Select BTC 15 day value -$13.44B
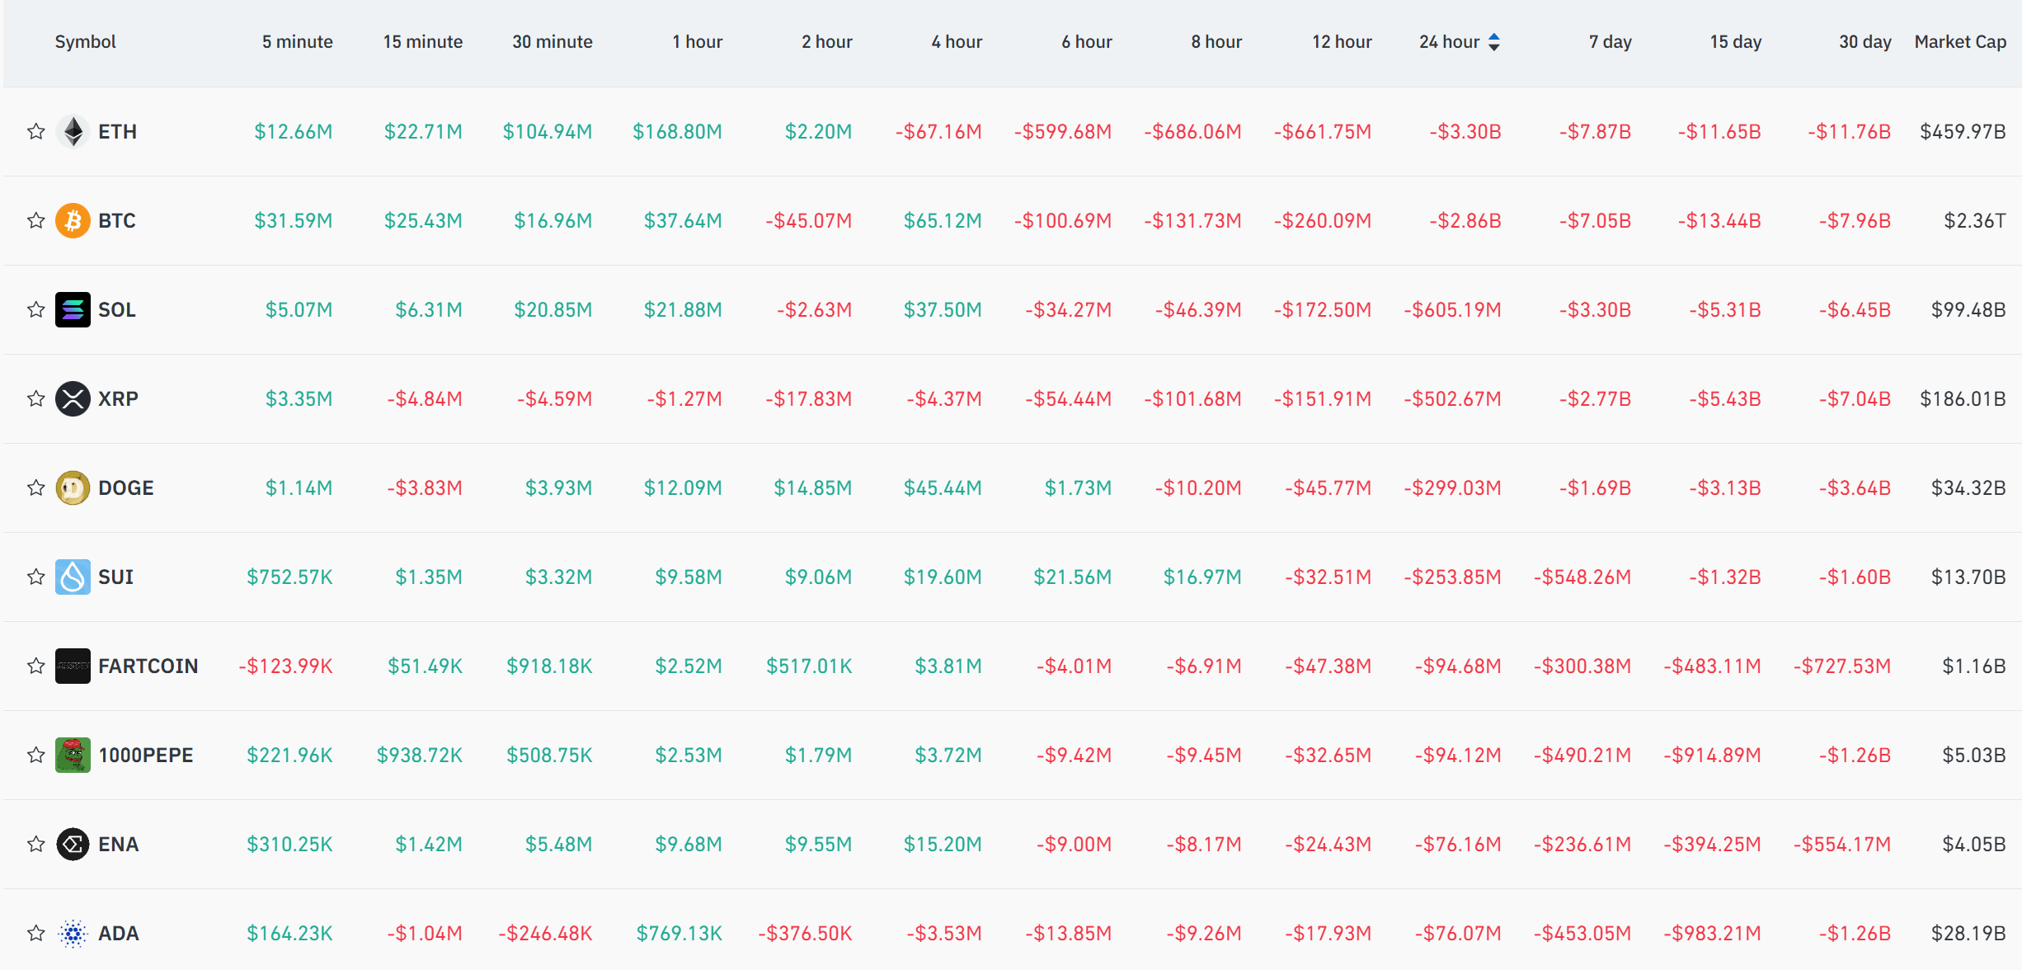Image resolution: width=2022 pixels, height=970 pixels. [1719, 220]
